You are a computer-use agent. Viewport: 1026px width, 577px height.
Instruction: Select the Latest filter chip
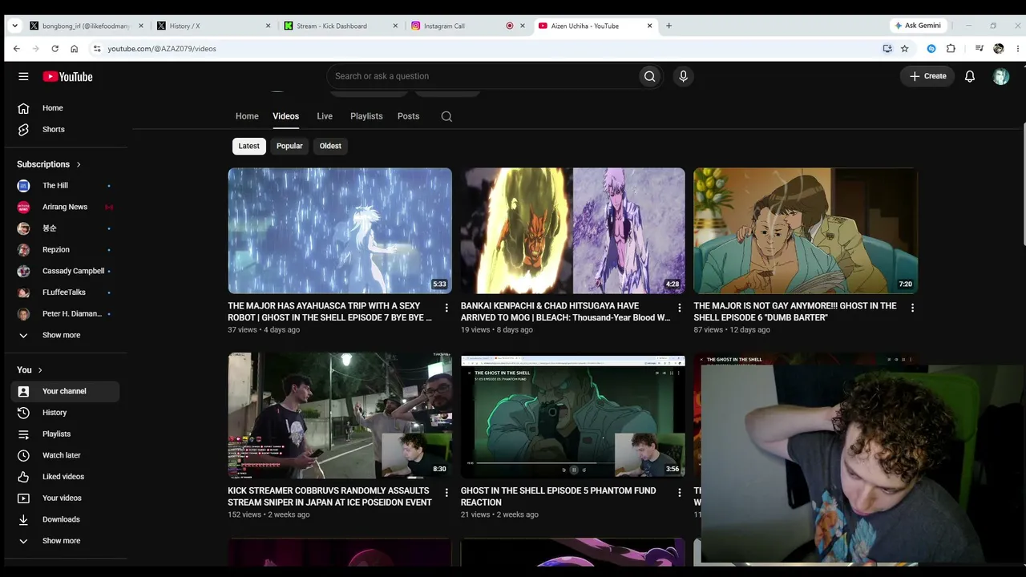(x=248, y=146)
